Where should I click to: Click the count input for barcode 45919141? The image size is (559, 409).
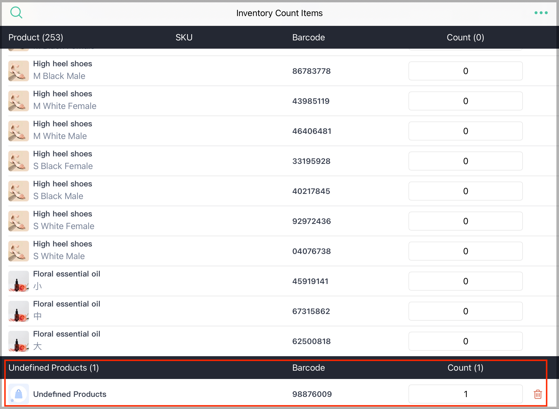465,281
